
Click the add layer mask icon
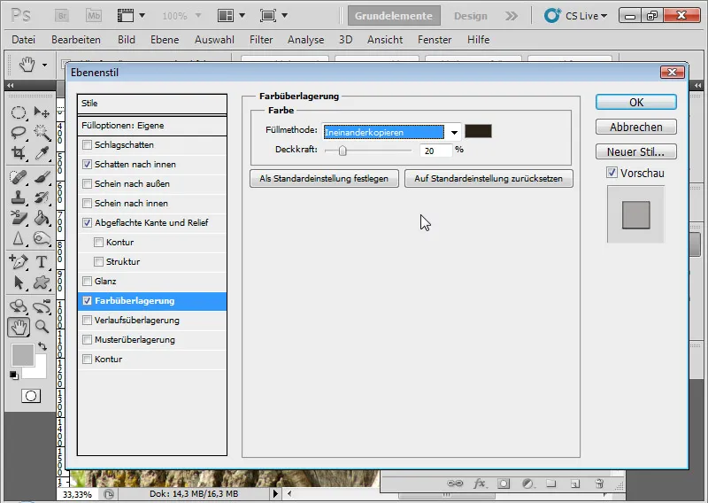[504, 484]
